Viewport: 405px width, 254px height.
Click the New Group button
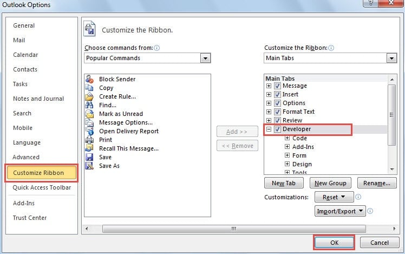click(330, 183)
